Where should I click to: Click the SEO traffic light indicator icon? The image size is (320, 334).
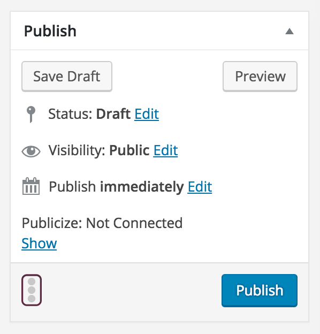(32, 290)
